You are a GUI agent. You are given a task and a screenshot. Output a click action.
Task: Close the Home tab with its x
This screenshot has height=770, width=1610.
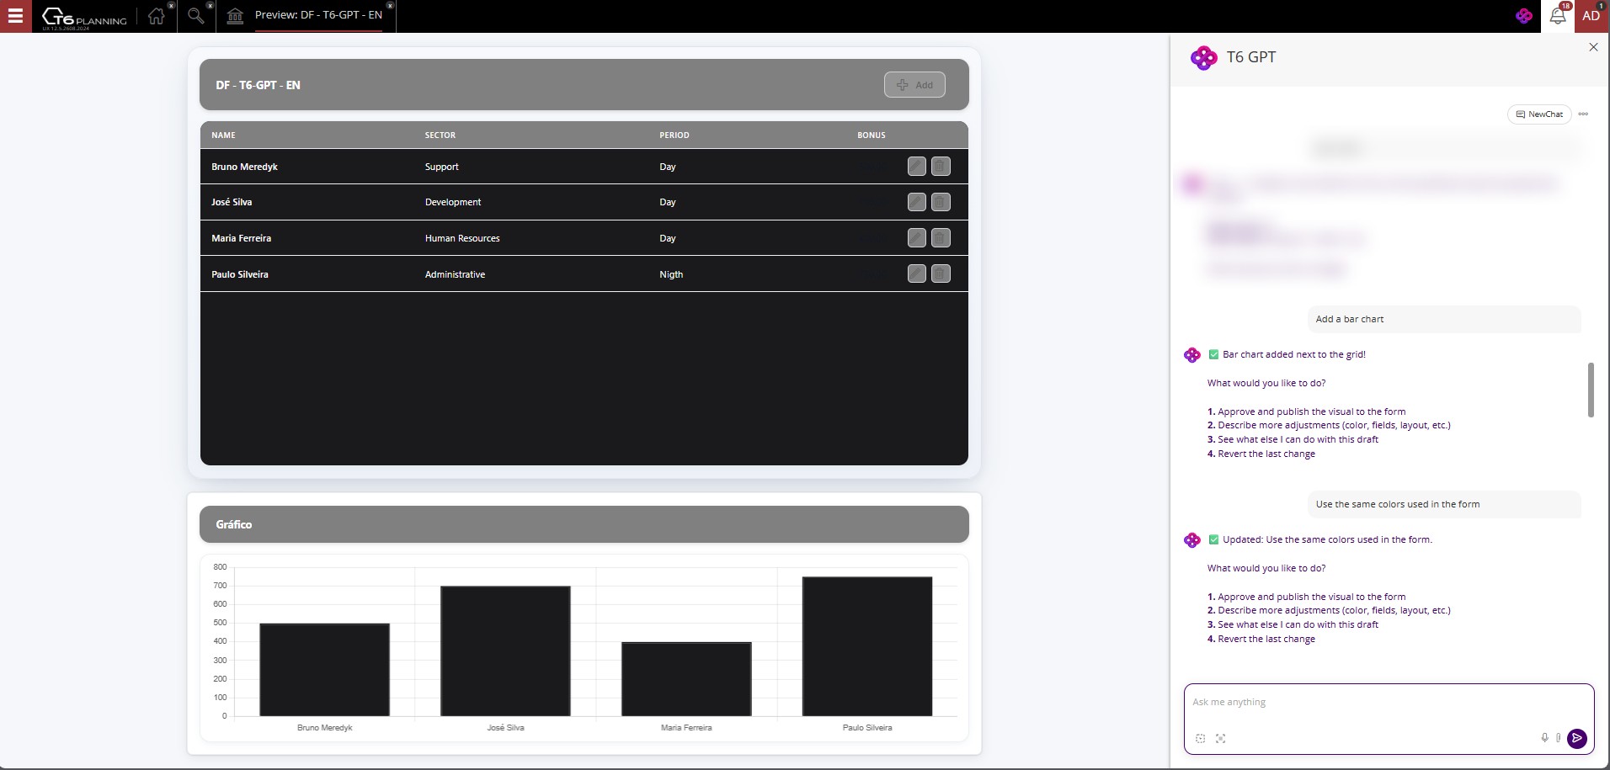click(171, 5)
